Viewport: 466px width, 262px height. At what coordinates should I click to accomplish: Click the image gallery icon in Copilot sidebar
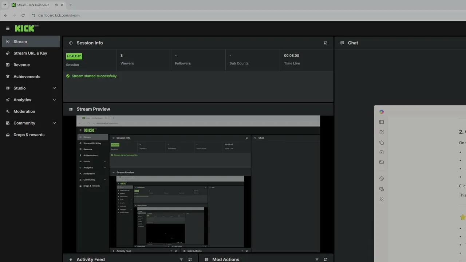[382, 189]
